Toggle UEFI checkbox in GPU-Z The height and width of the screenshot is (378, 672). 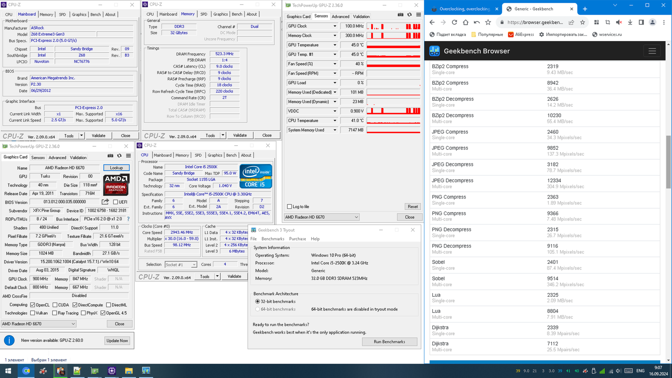click(115, 202)
